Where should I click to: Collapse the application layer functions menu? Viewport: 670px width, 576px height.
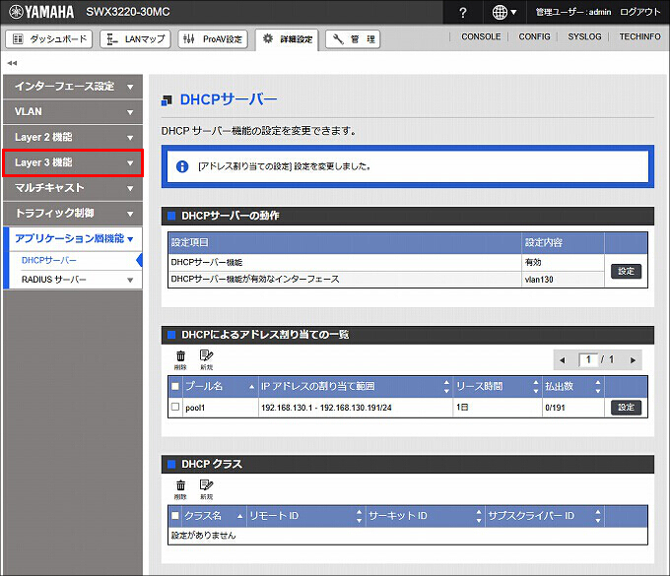click(x=74, y=238)
